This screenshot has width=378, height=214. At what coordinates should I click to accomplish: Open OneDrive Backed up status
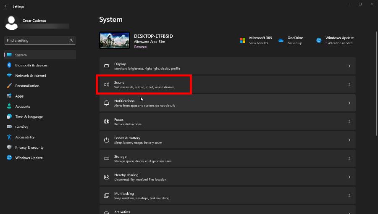294,43
